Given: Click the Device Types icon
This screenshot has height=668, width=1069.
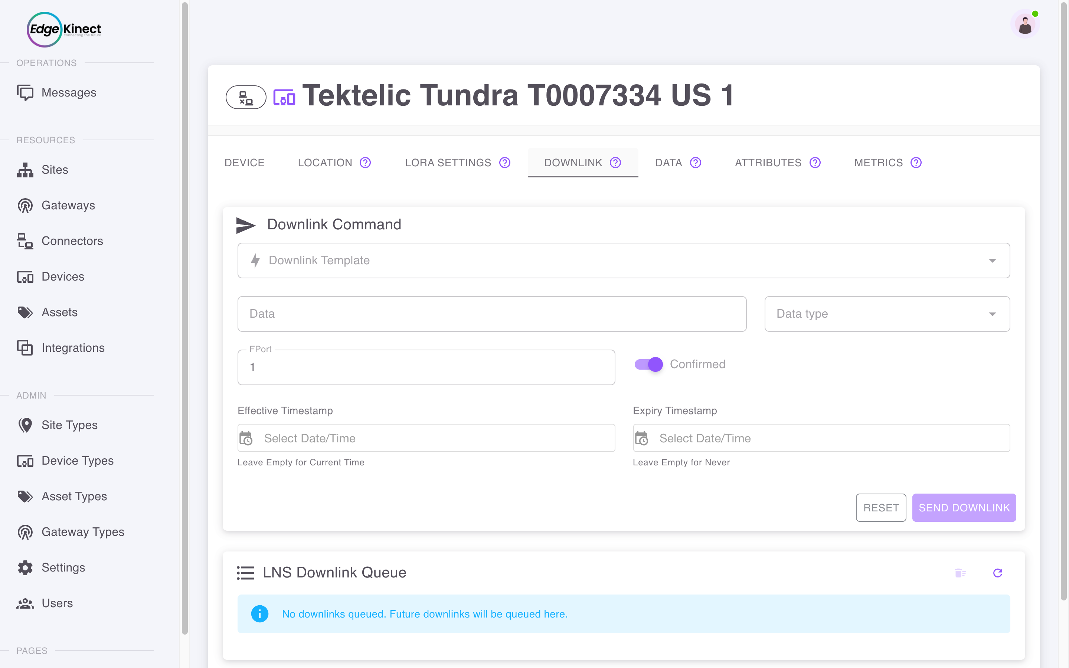Looking at the screenshot, I should pos(25,461).
